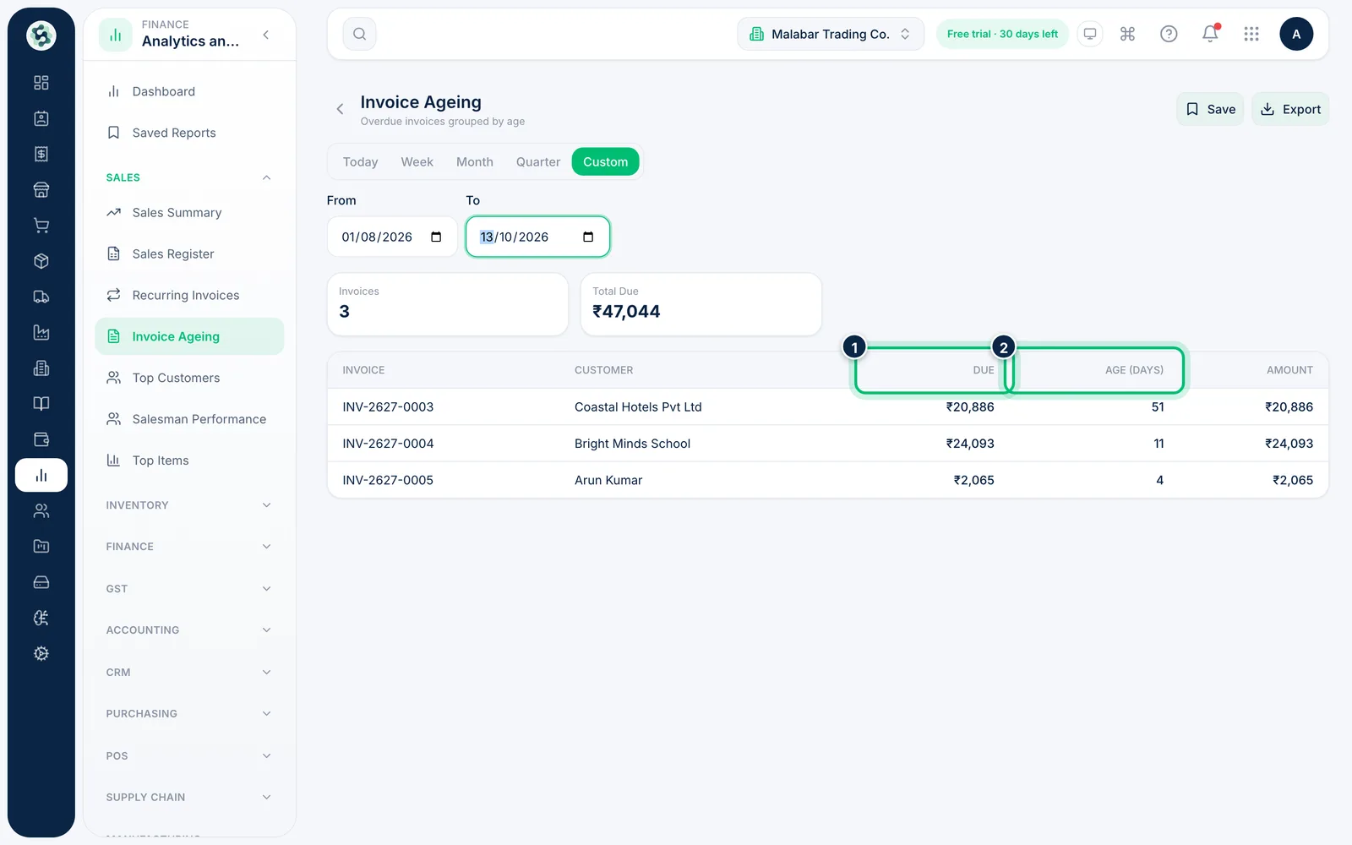Open the To date calendar picker icon
1352x845 pixels.
point(588,237)
